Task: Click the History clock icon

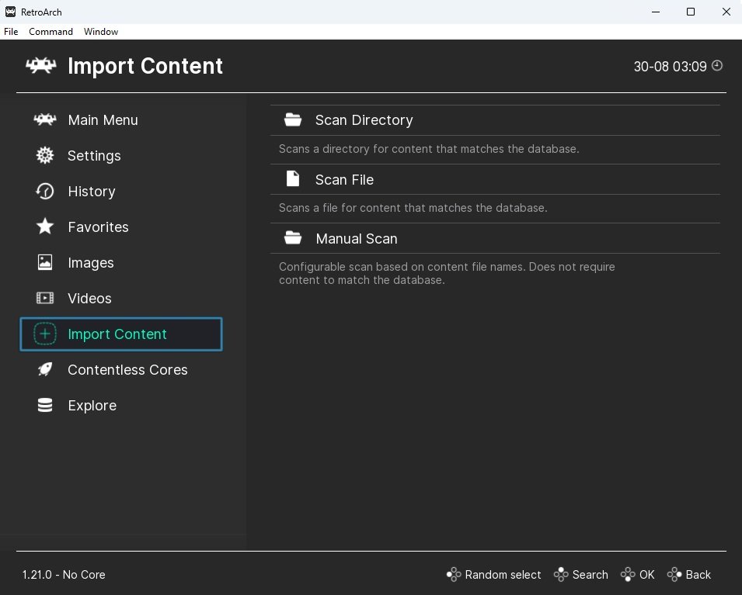Action: pos(45,191)
